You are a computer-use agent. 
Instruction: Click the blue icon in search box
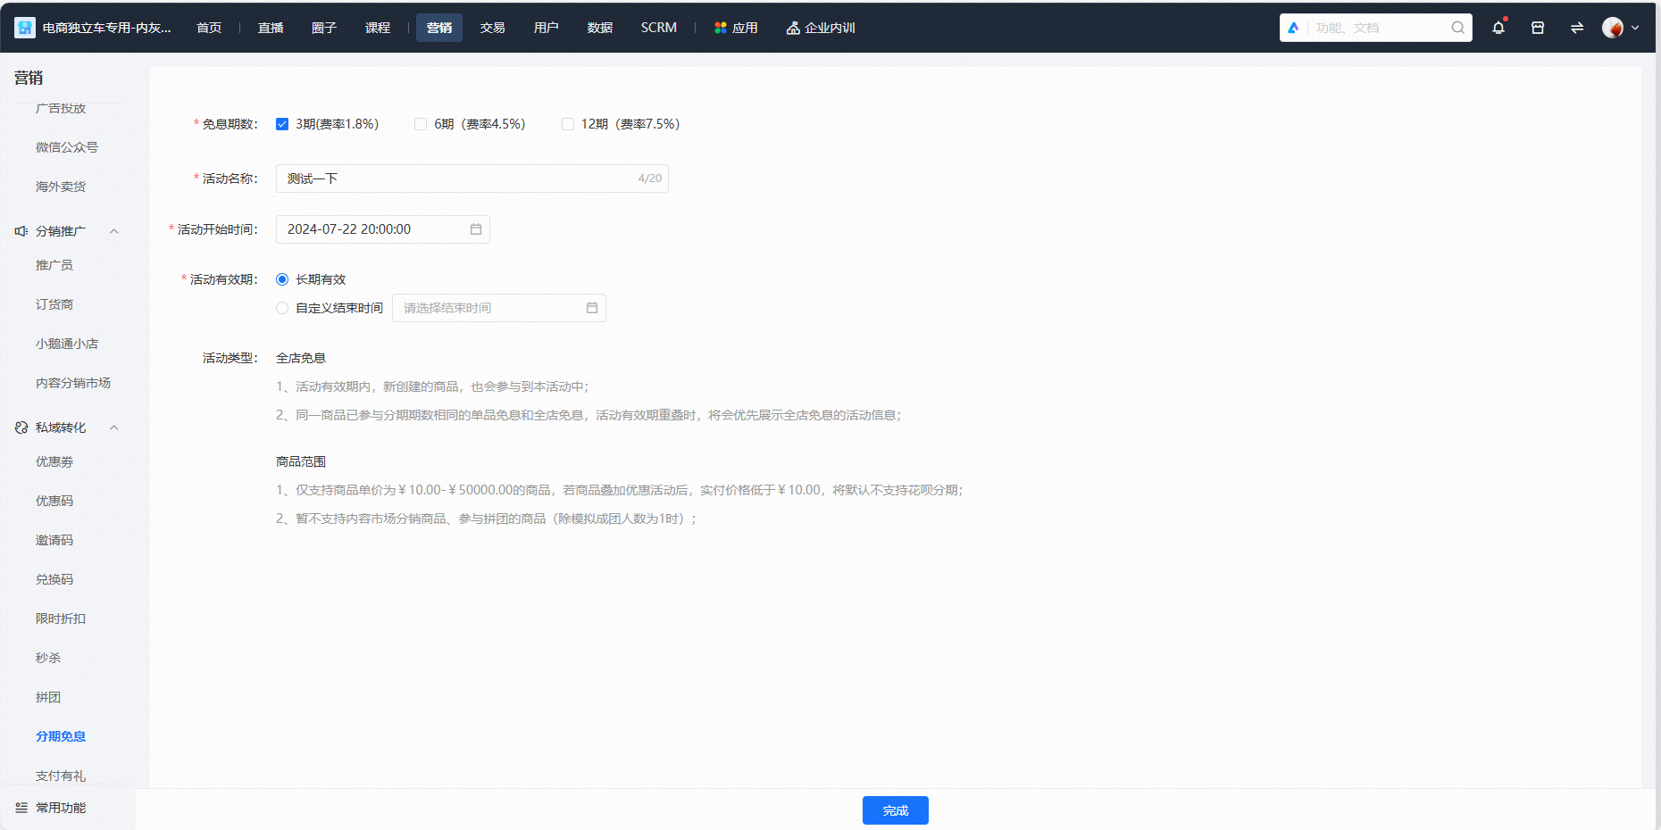click(x=1293, y=28)
